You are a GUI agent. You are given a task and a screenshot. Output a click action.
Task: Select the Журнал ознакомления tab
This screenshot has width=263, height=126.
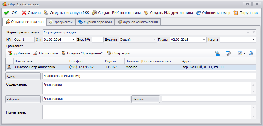pyautogui.click(x=137, y=22)
